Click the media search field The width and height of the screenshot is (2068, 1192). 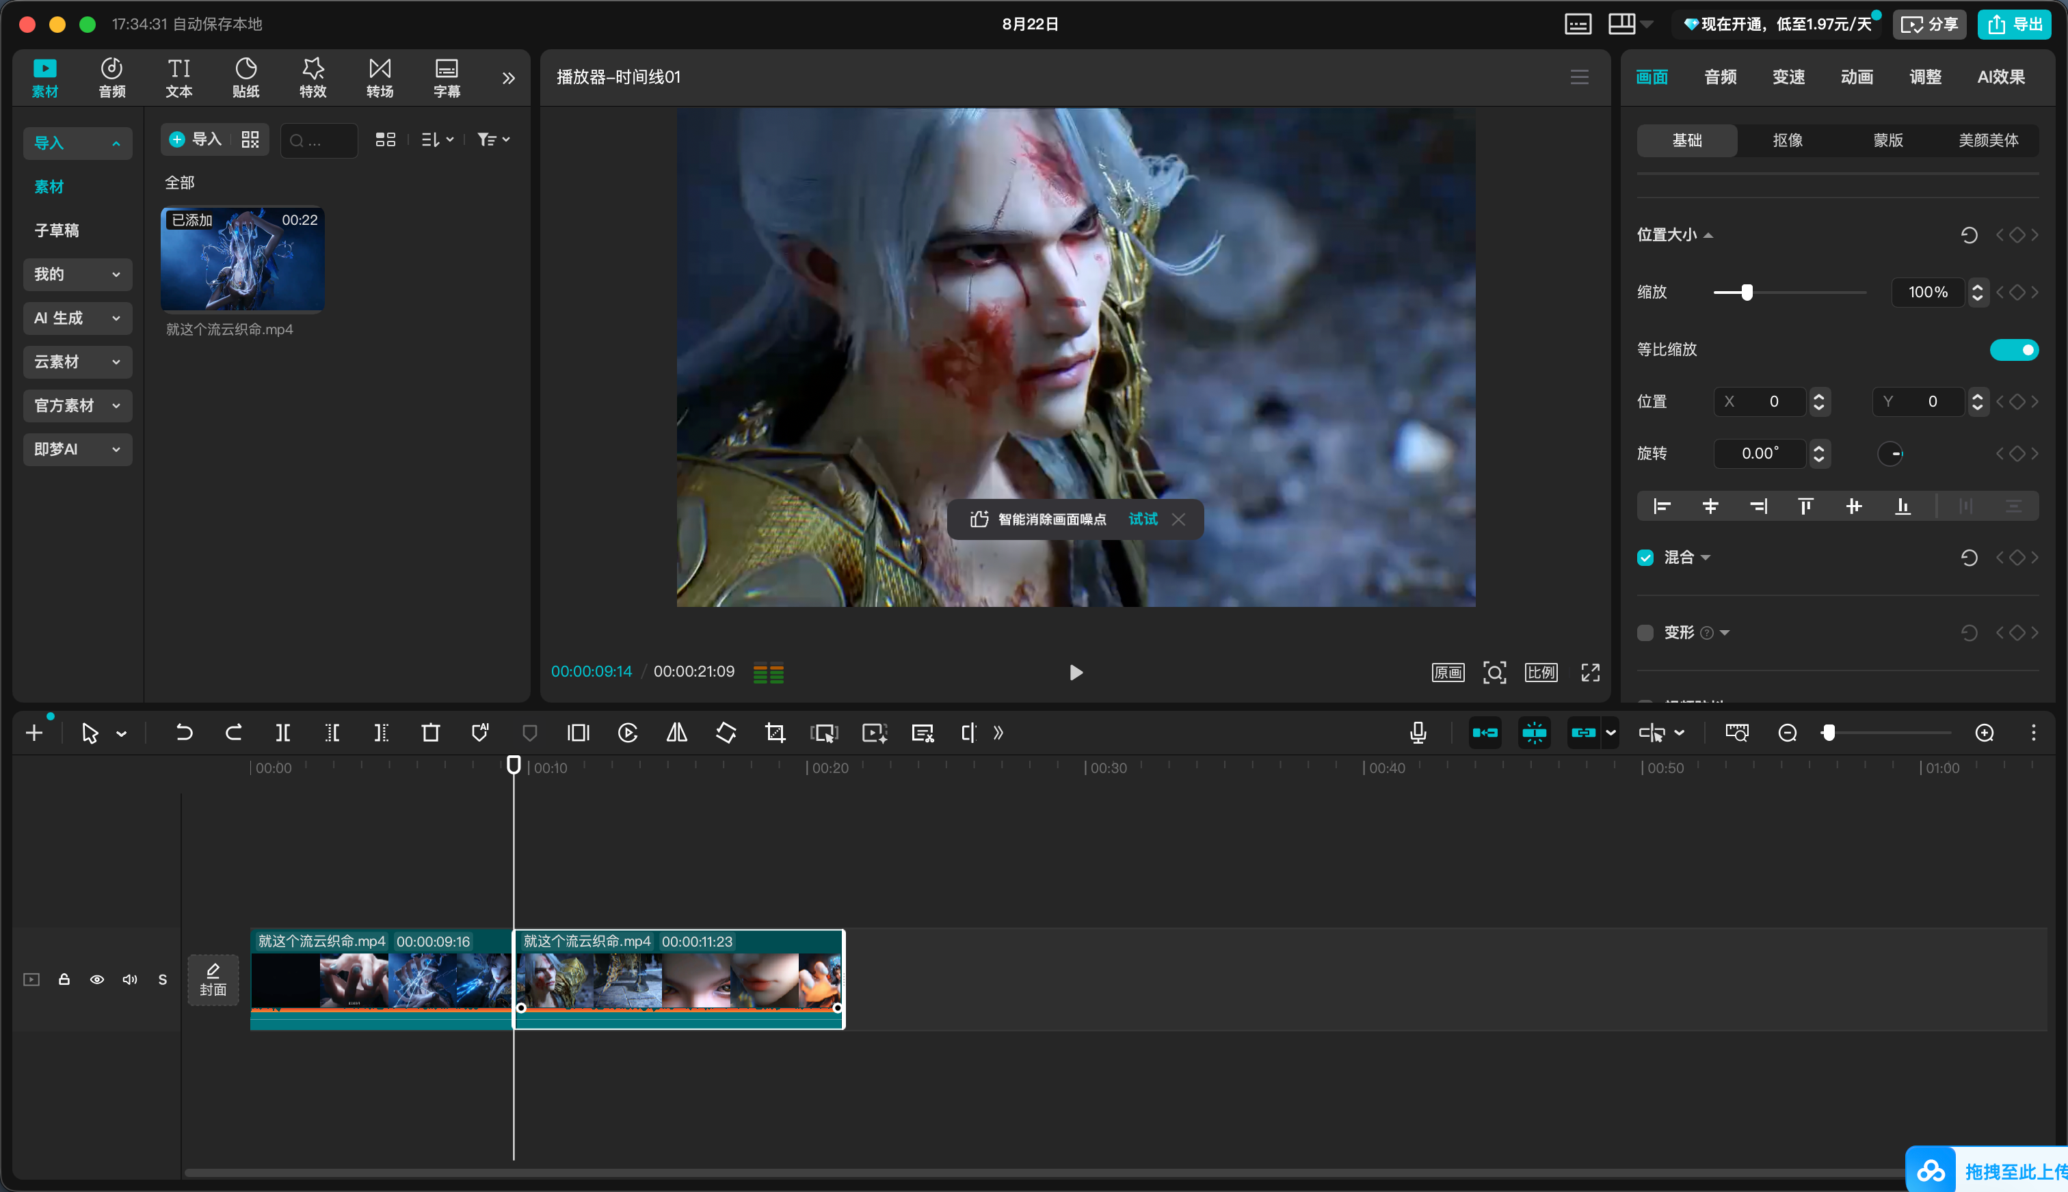point(319,140)
